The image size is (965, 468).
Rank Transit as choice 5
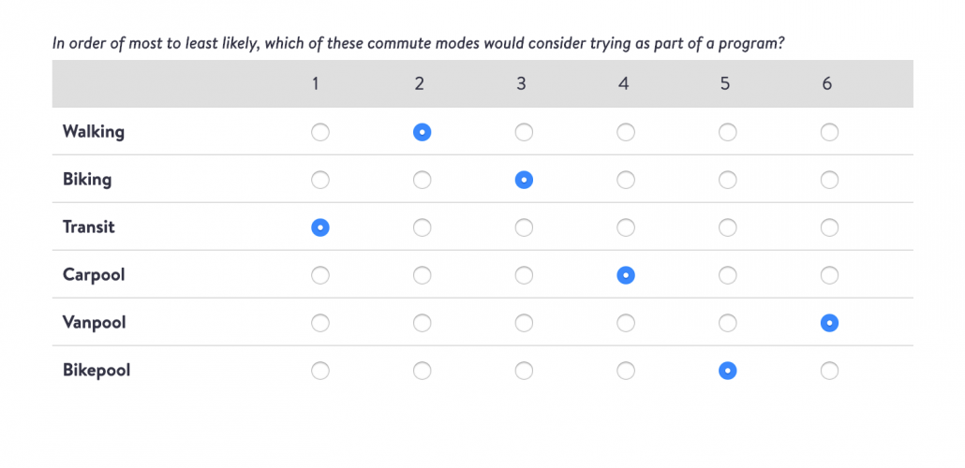pyautogui.click(x=727, y=228)
